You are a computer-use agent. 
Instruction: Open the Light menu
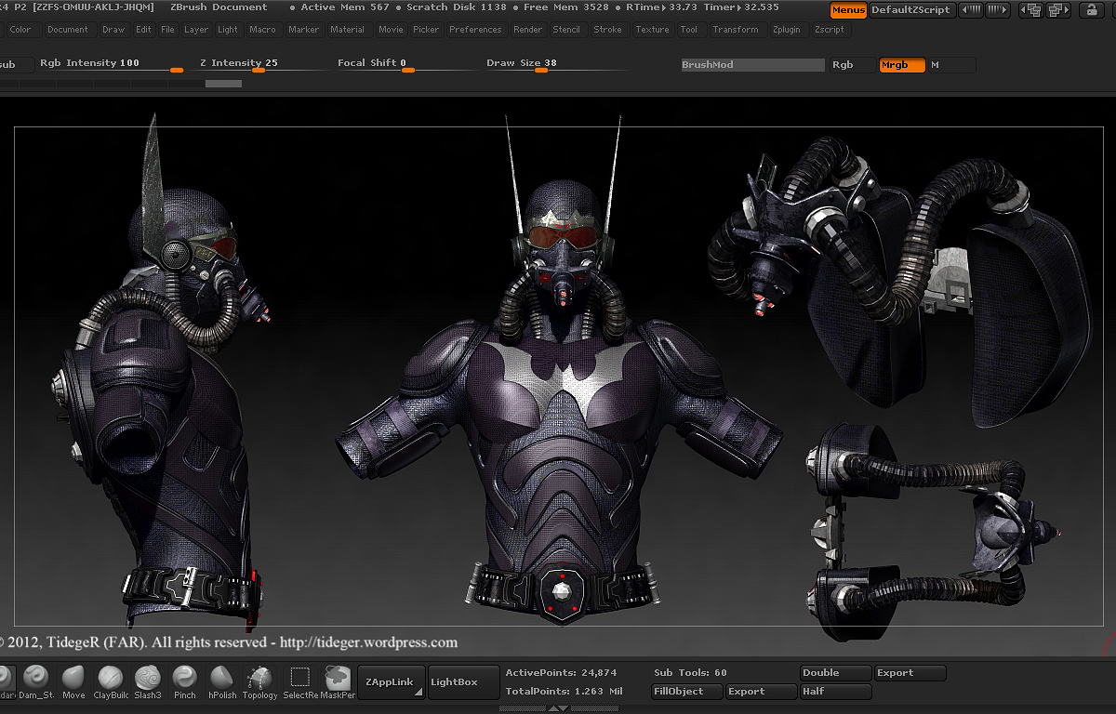pos(228,30)
